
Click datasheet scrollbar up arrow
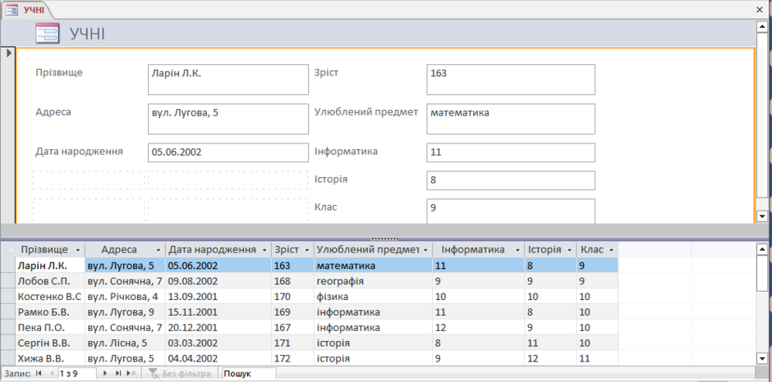761,250
